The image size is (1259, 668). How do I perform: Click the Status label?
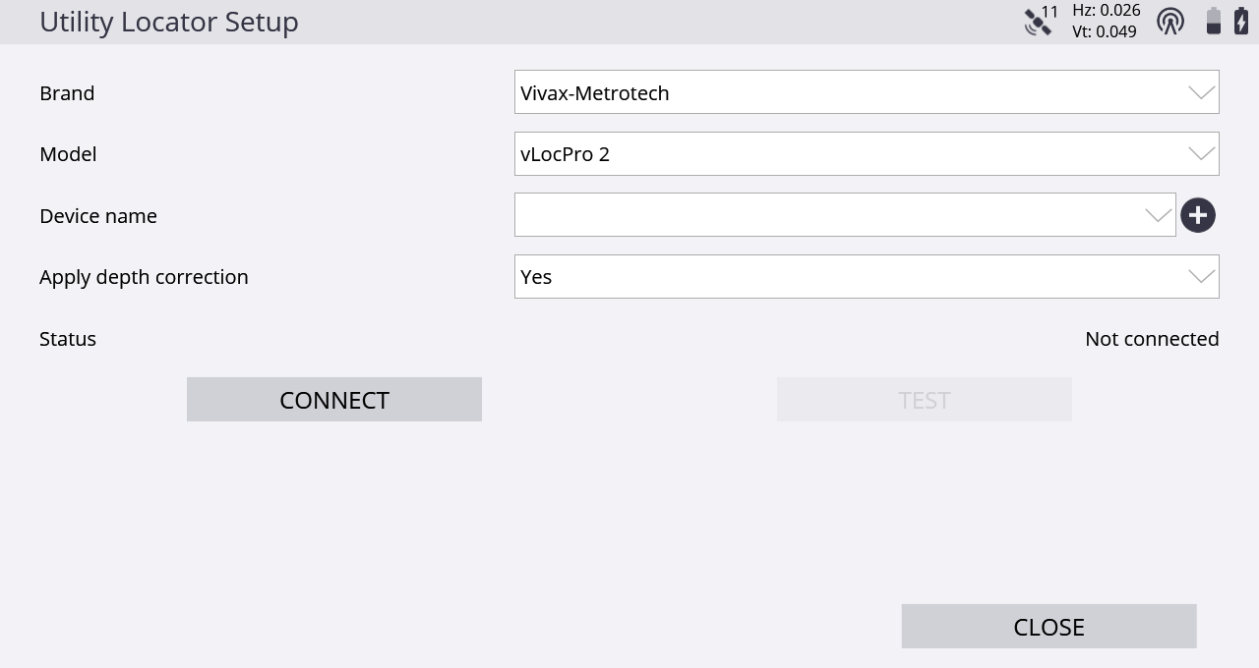[68, 339]
